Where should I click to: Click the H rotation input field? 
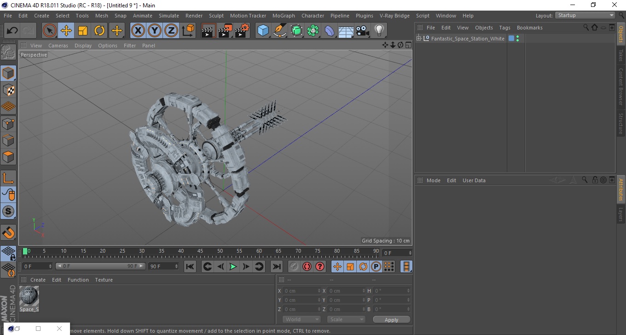click(x=392, y=291)
